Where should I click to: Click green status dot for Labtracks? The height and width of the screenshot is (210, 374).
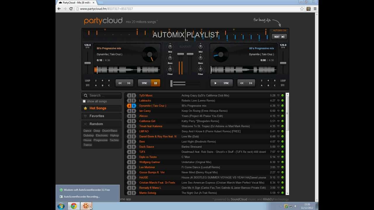tap(283, 101)
